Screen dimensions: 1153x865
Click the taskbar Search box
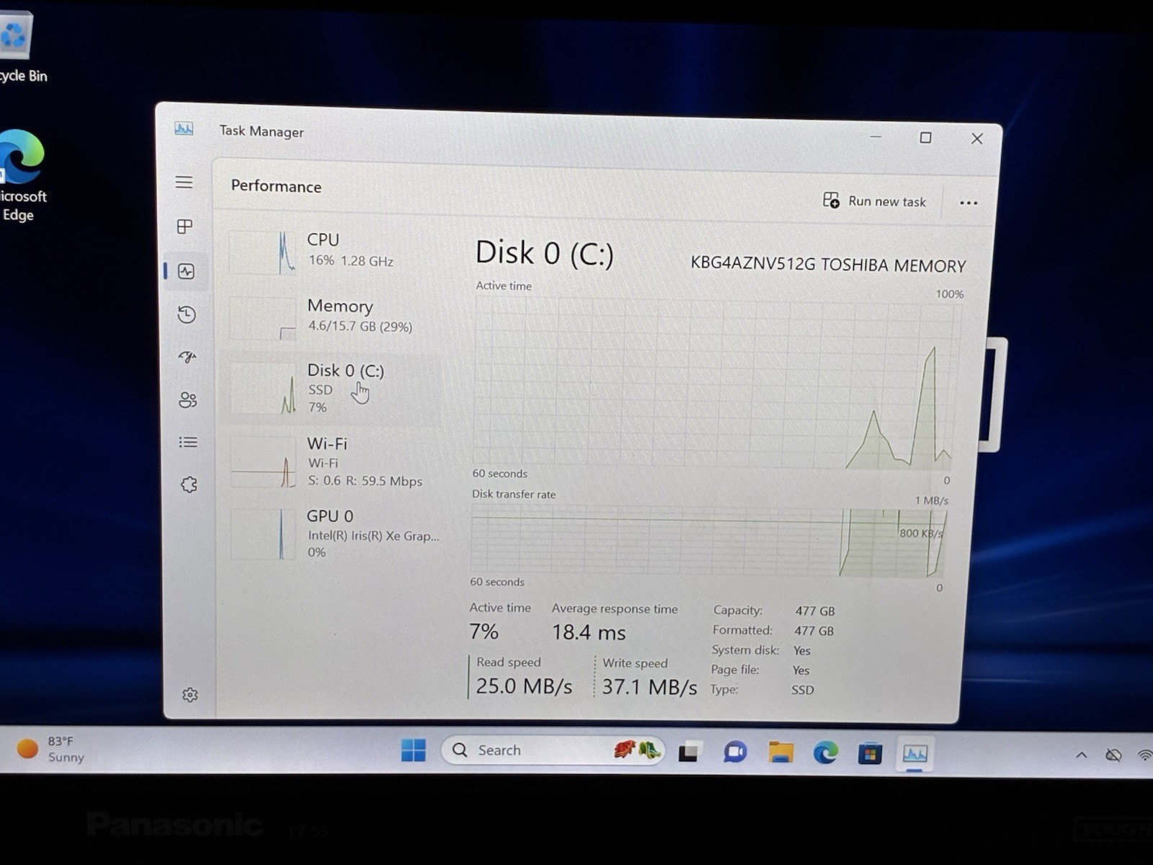tap(553, 750)
